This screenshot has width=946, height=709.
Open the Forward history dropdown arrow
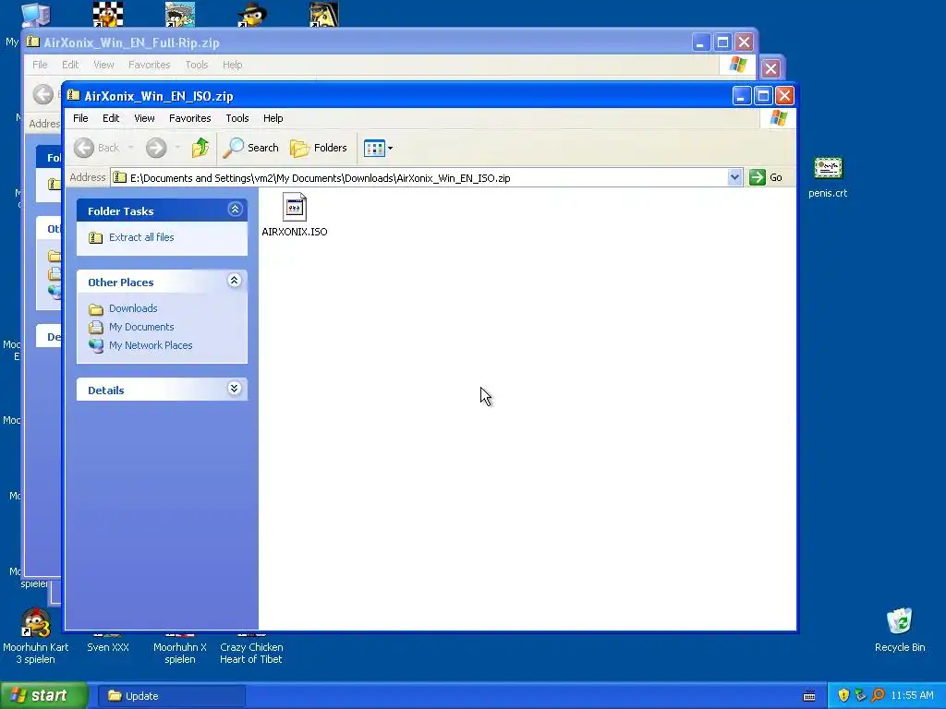click(x=177, y=148)
